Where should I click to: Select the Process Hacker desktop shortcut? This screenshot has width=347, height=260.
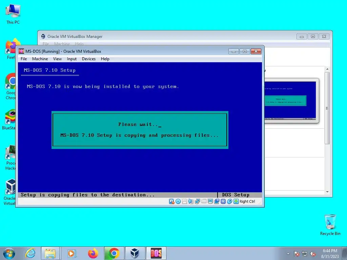(11, 158)
